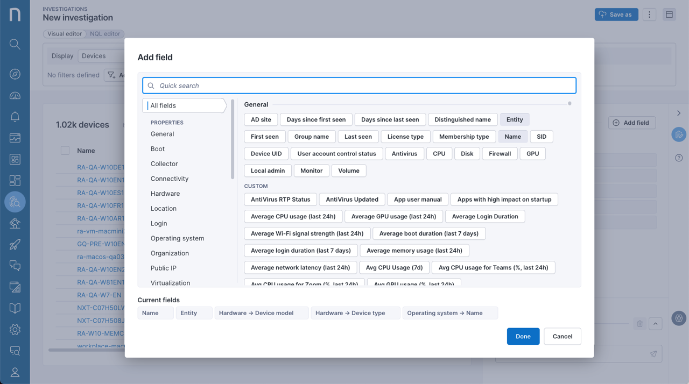This screenshot has width=689, height=384.
Task: Add the AntiVirus RTP Status custom field
Action: pyautogui.click(x=280, y=200)
